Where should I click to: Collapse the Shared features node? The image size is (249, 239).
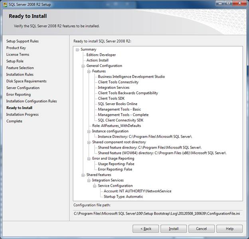point(83,175)
